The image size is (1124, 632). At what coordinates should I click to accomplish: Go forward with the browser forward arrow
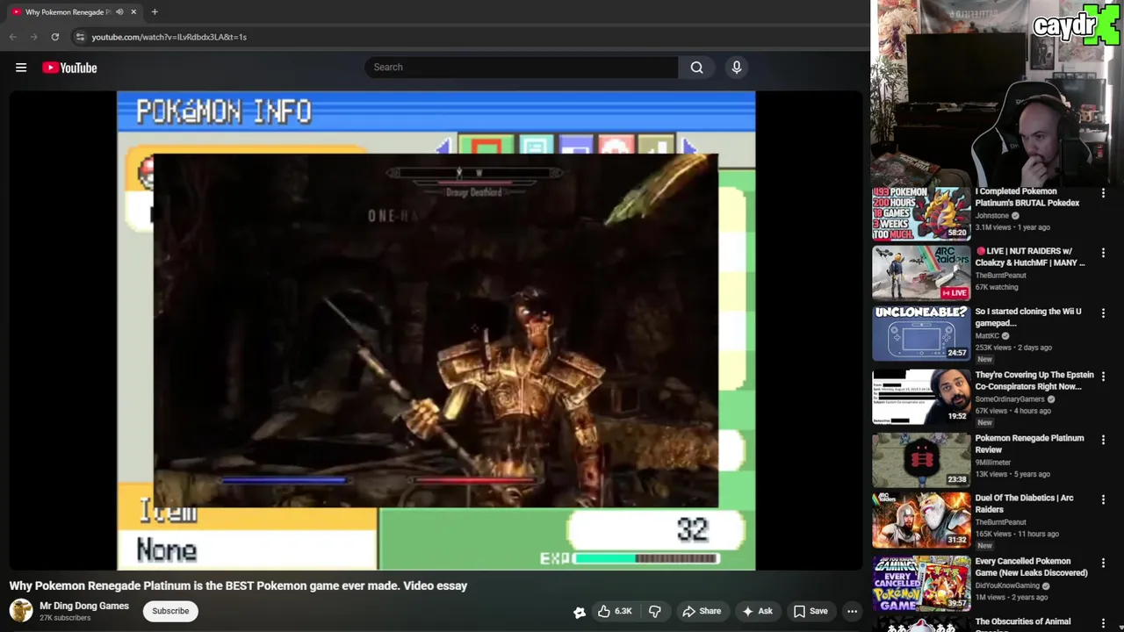pyautogui.click(x=34, y=37)
